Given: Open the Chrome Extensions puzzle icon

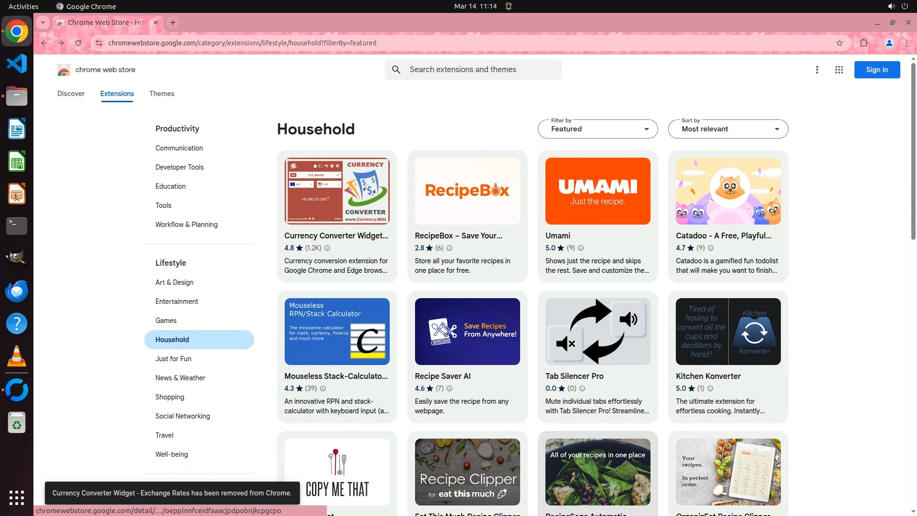Looking at the screenshot, I should 864,43.
